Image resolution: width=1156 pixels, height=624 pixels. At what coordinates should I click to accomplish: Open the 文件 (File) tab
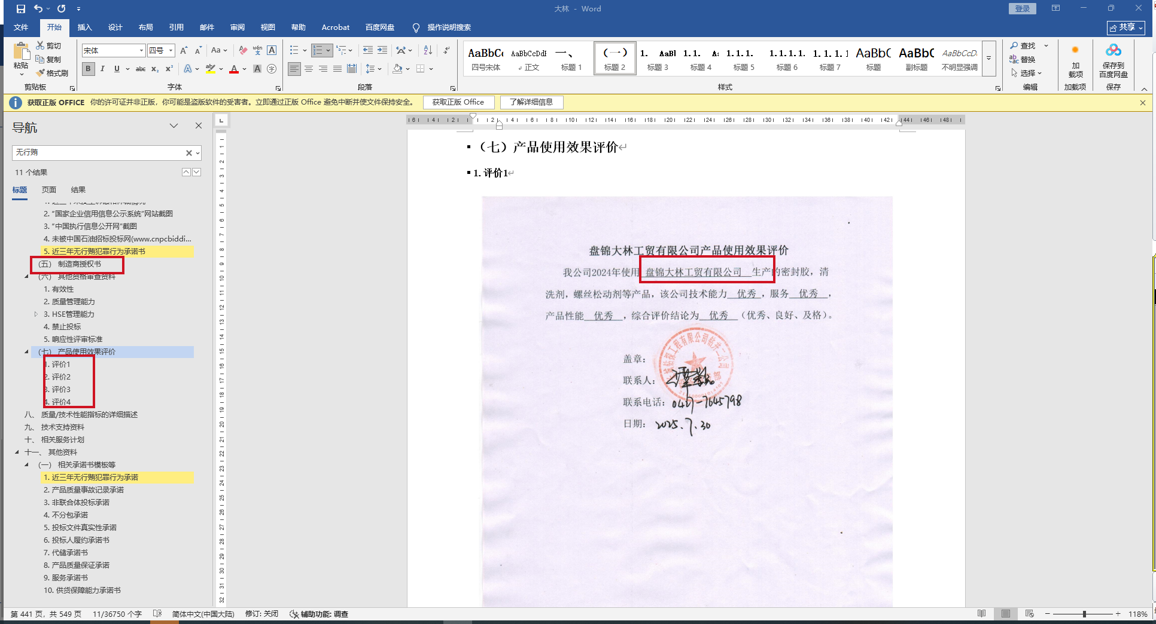point(21,27)
